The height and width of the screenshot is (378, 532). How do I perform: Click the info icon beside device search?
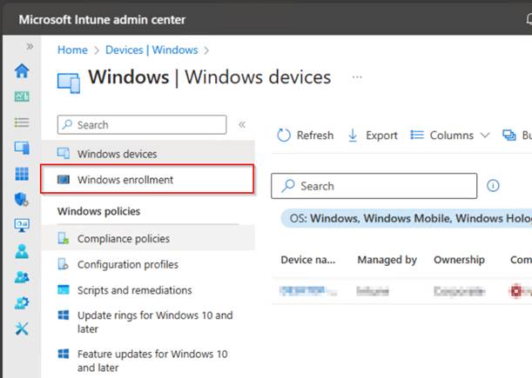point(493,186)
